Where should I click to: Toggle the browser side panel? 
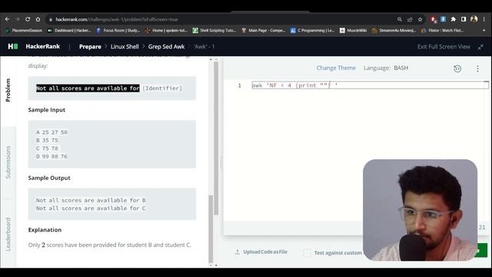pos(464,19)
